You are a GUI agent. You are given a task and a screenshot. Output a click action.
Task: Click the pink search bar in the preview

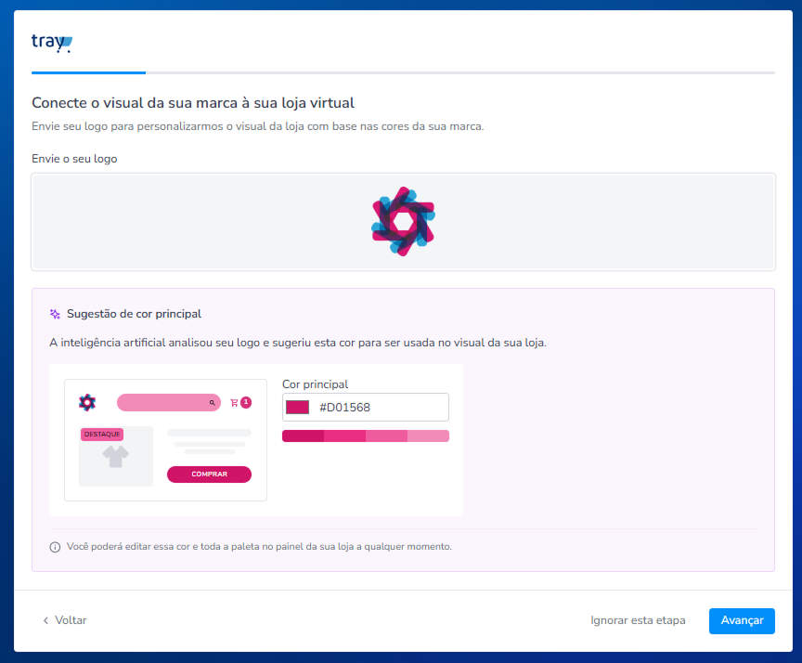[x=169, y=403]
